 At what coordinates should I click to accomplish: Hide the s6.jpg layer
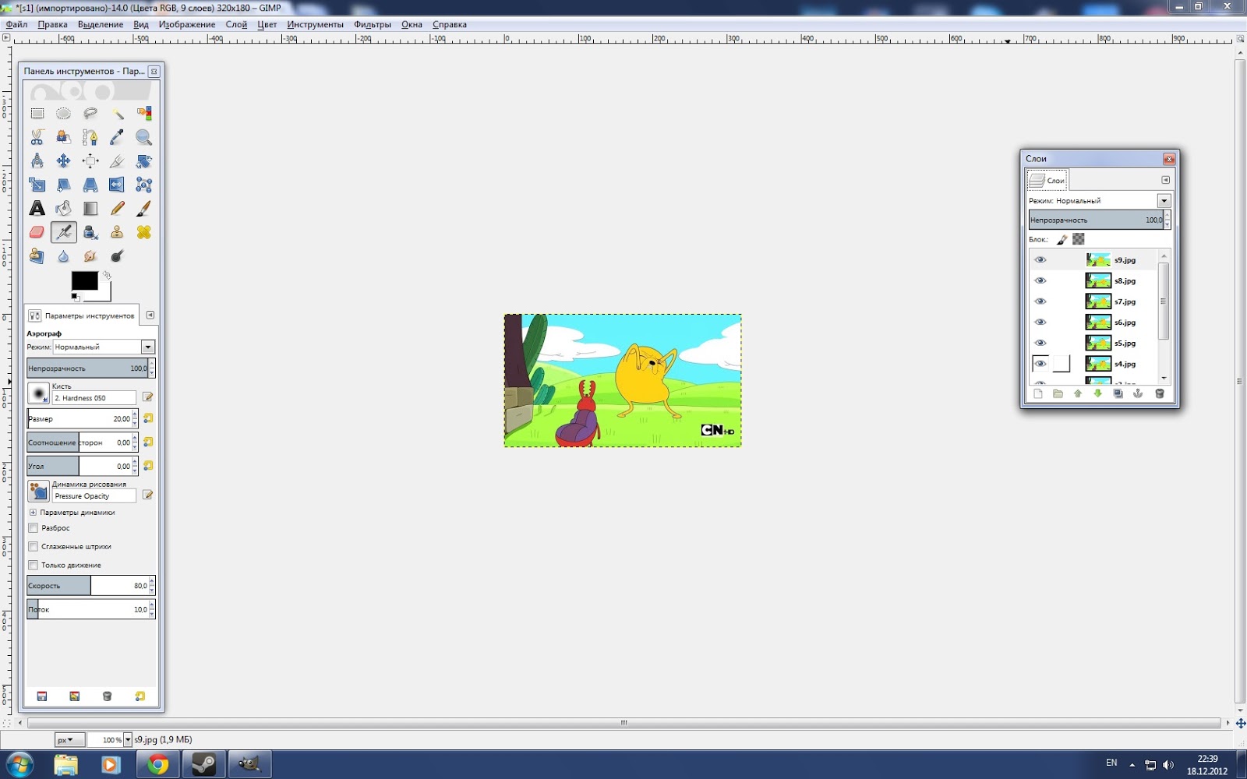1040,323
